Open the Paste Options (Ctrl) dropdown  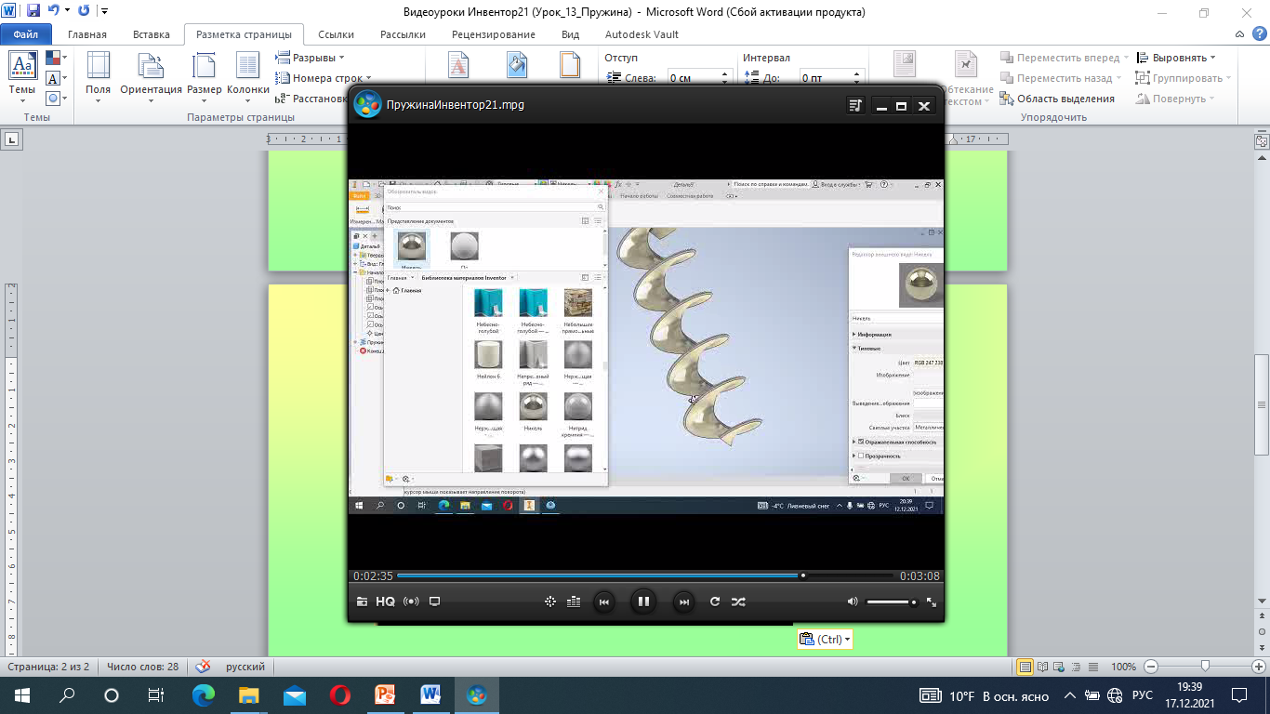point(825,640)
